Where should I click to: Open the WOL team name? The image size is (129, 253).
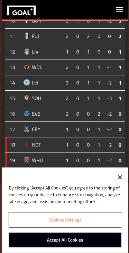click(x=37, y=67)
